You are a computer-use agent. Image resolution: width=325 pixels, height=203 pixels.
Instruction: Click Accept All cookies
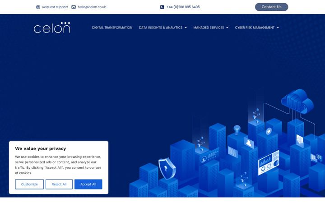click(88, 184)
